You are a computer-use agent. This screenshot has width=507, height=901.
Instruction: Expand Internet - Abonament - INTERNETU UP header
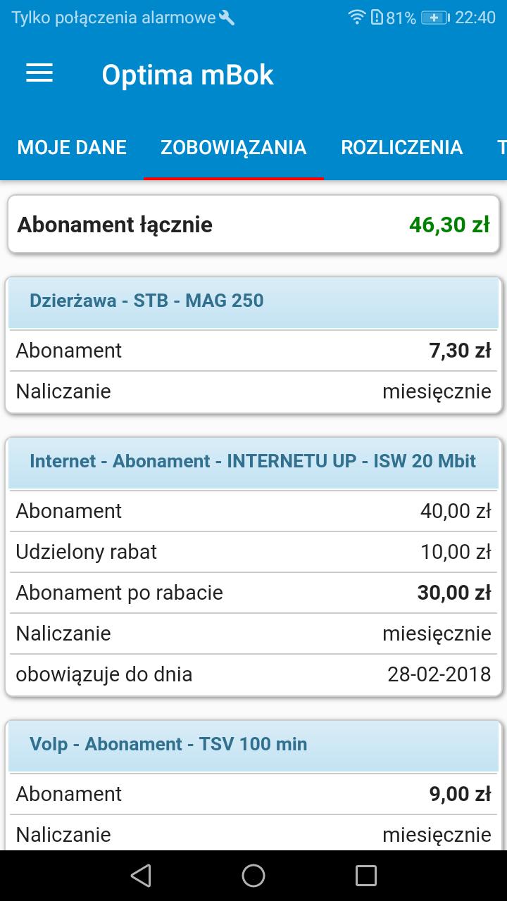pos(254,462)
